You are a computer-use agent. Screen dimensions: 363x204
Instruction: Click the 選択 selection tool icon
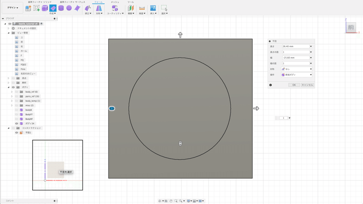point(164,8)
